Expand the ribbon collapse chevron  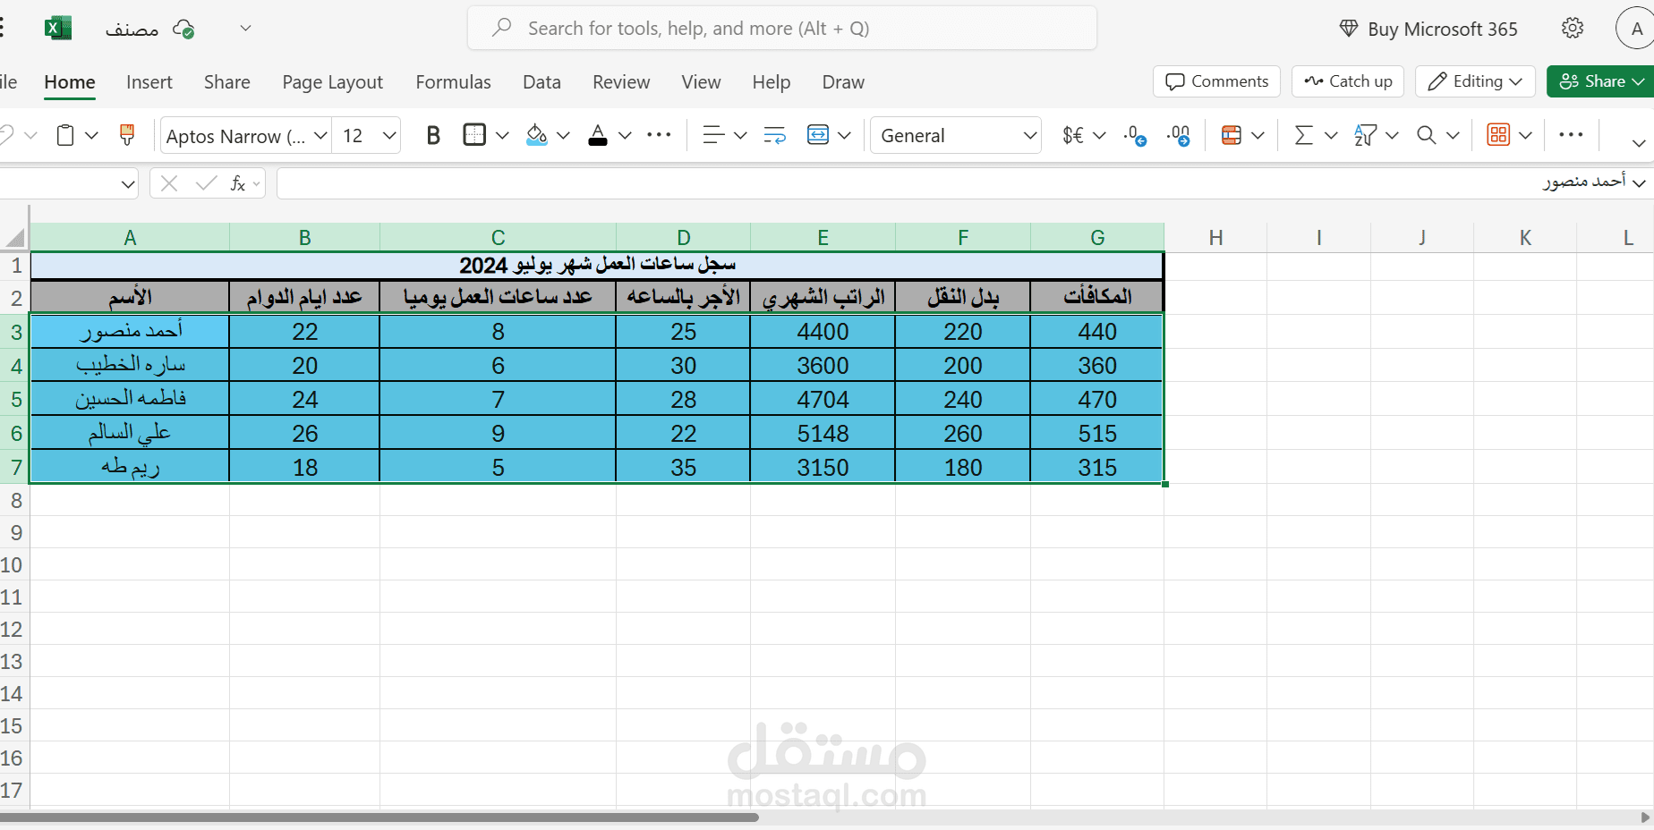[1639, 143]
